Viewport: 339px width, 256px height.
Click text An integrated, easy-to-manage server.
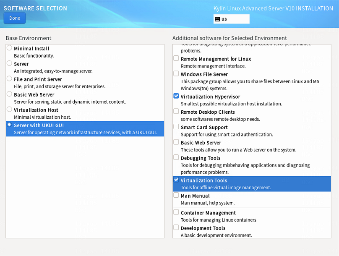tap(53, 71)
